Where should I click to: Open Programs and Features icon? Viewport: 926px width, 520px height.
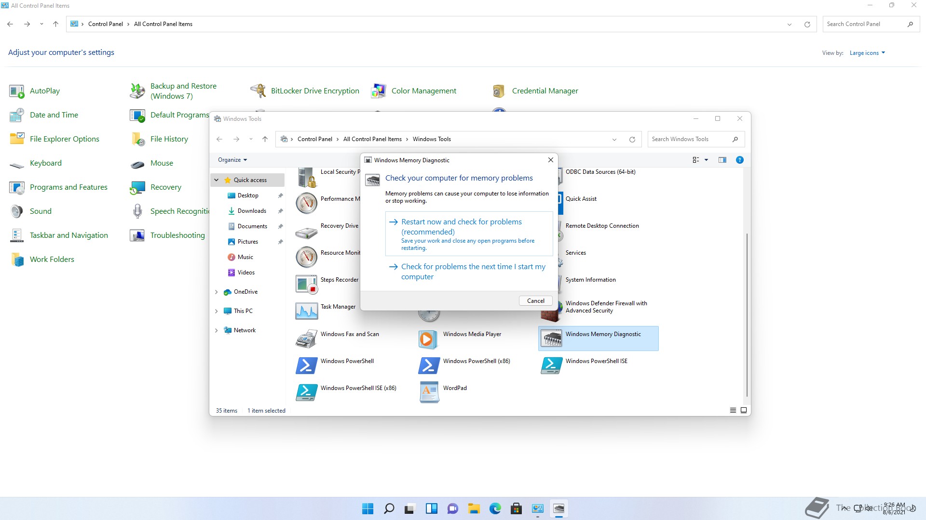coord(17,187)
